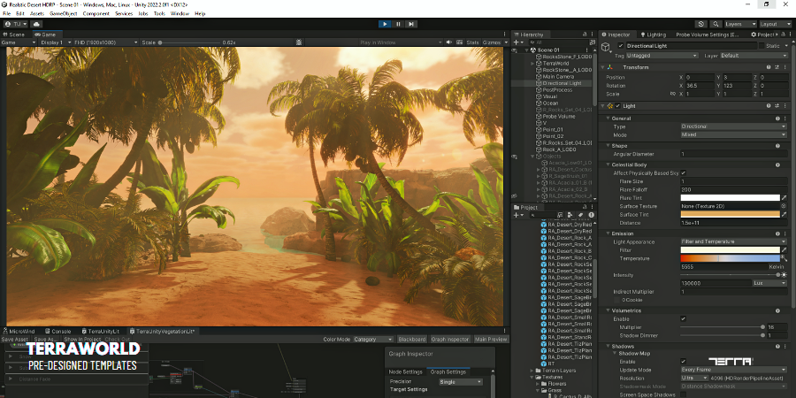Screen dimensions: 796x398
Task: Open the Component menu
Action: pos(96,13)
